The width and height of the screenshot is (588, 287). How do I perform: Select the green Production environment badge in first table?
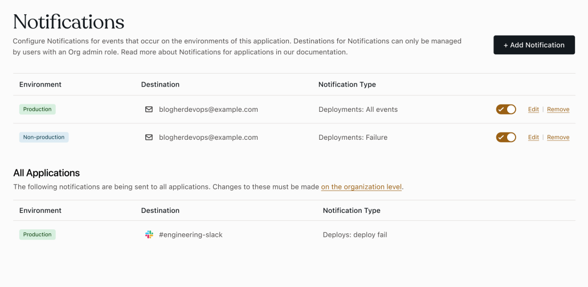click(x=38, y=110)
